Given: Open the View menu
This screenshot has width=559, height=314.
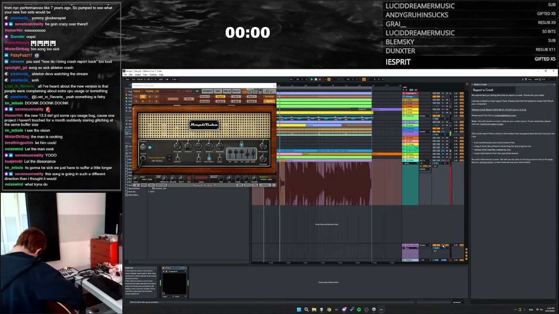Looking at the screenshot, I should [145, 75].
